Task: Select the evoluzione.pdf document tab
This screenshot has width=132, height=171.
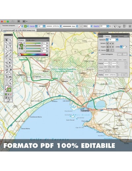Action: [18, 30]
